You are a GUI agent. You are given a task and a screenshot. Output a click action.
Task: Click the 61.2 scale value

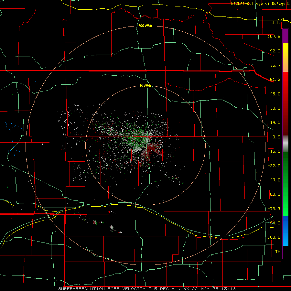[275, 80]
